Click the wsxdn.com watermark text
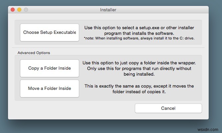Screen dimensions: 222x133 [x=209, y=127]
